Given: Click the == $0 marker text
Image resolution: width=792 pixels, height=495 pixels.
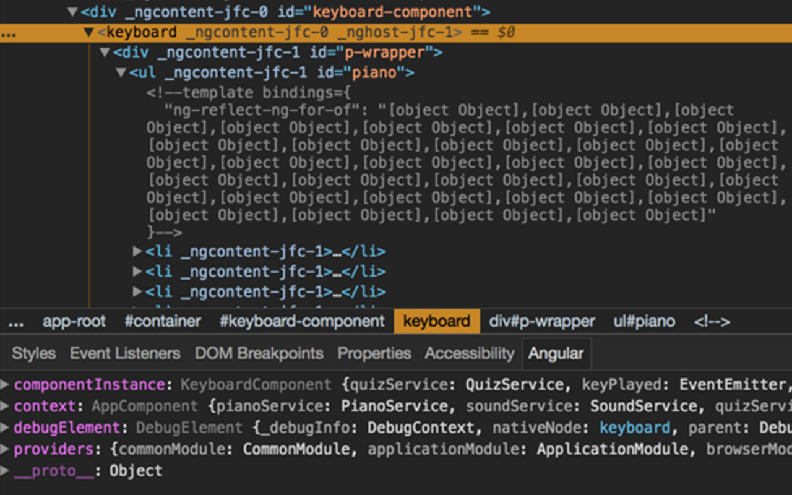Looking at the screenshot, I should (x=493, y=32).
